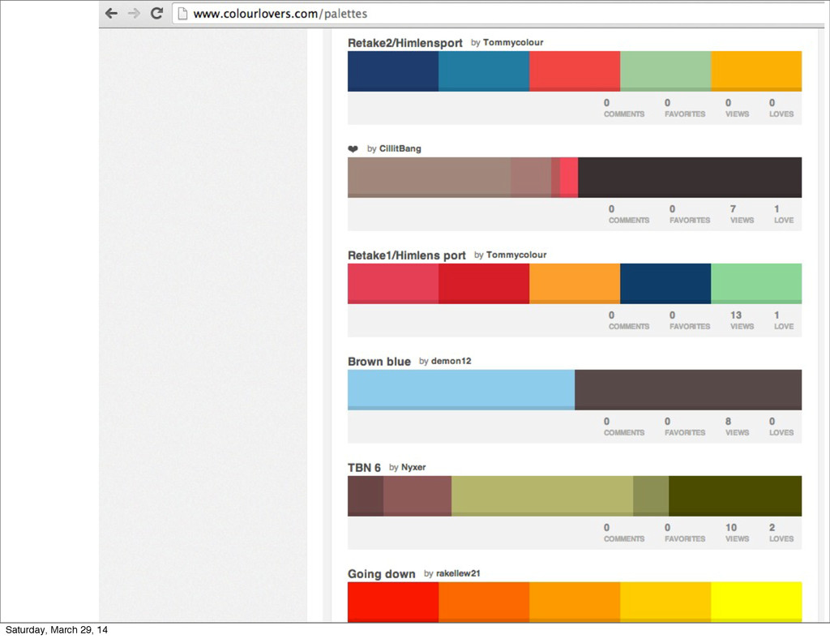Viewport: 830px width, 639px height.
Task: Select orange swatch in Retake1/Himlens port
Action: (575, 284)
